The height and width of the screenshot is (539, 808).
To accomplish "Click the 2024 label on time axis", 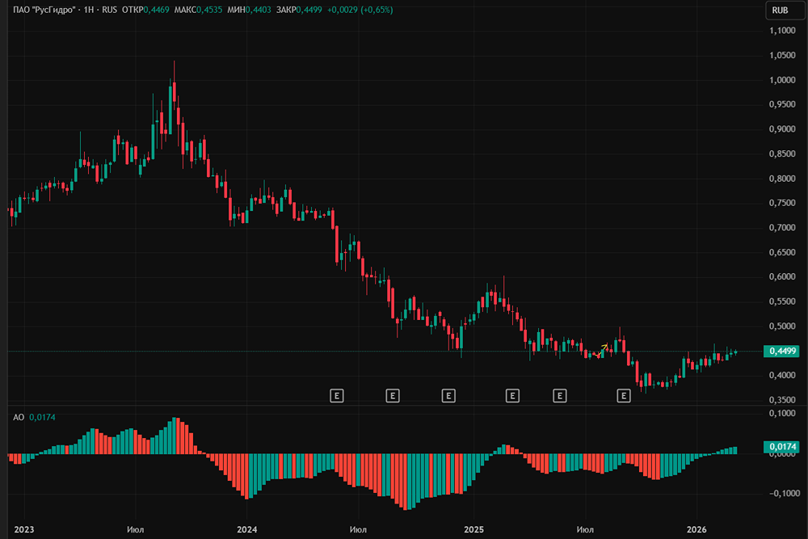I will [246, 529].
